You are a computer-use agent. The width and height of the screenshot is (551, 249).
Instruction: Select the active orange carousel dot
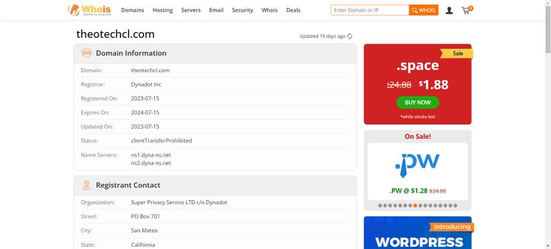coord(415,206)
